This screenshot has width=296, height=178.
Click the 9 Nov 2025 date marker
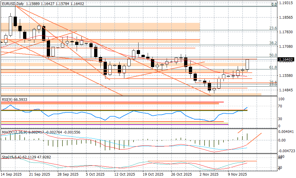coord(237,174)
